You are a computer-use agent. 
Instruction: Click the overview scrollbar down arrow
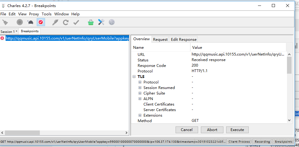(x=289, y=120)
